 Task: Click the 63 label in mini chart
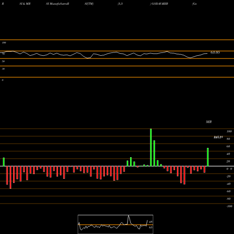coord(151,227)
